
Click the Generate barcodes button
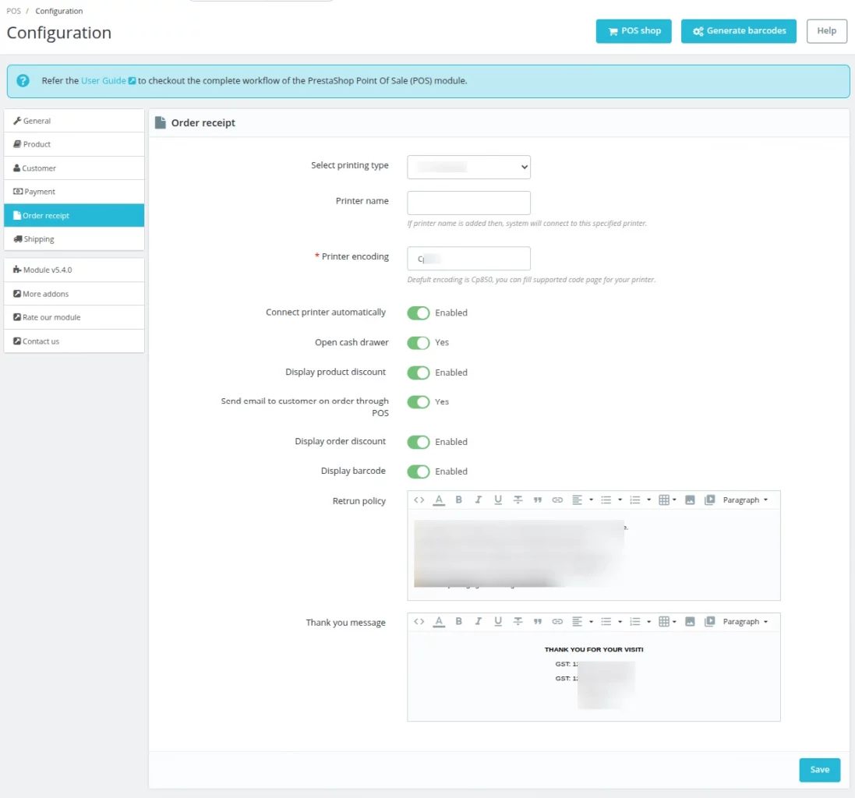point(738,31)
